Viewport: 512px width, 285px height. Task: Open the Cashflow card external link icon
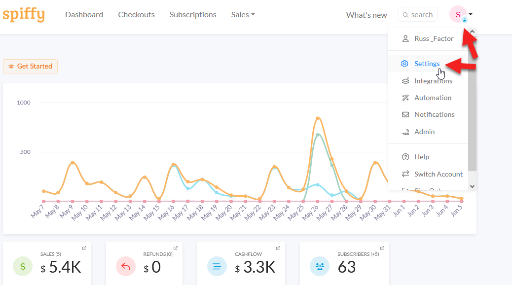point(278,248)
